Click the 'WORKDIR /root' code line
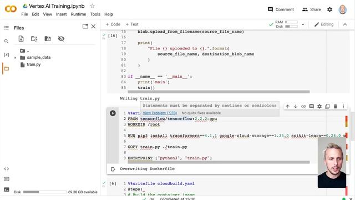355x200 pixels. [x=144, y=124]
